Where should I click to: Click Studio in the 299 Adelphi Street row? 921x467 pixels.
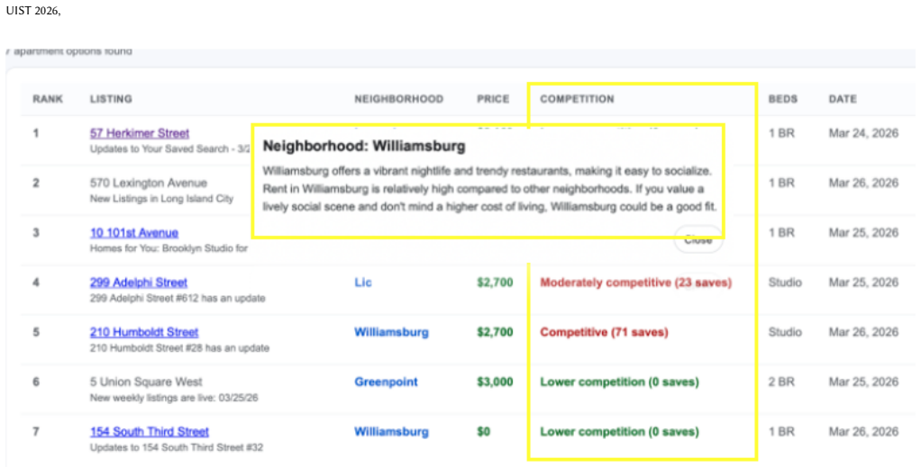point(785,283)
